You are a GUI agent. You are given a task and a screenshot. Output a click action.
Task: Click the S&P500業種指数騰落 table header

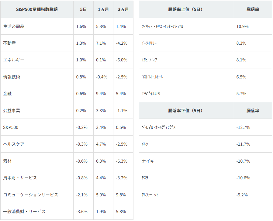pos(37,9)
